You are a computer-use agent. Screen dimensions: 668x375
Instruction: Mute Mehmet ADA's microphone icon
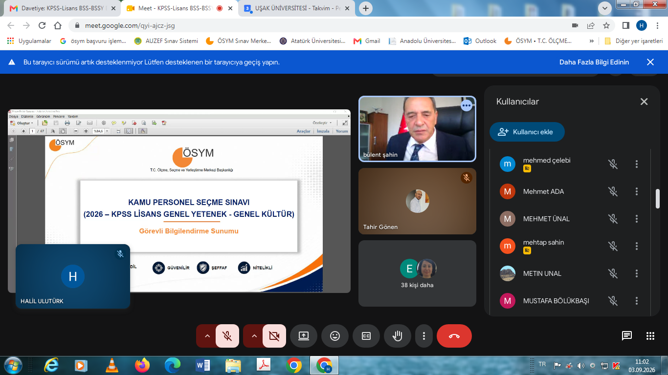click(613, 191)
